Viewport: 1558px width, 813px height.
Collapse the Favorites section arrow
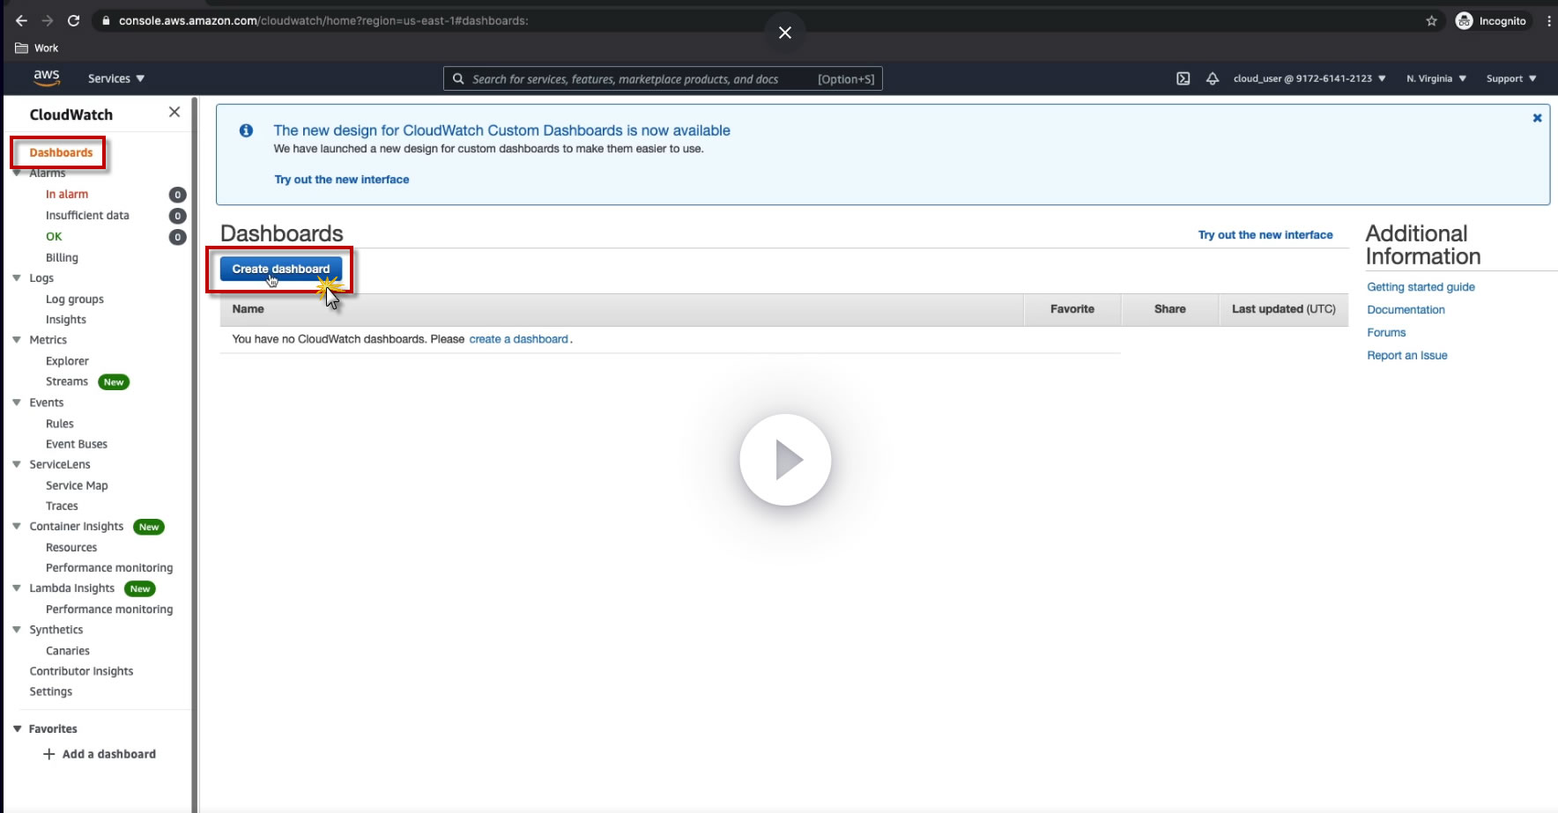click(17, 728)
